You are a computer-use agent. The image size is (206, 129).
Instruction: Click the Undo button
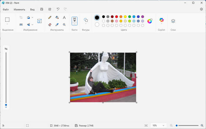(x=58, y=9)
